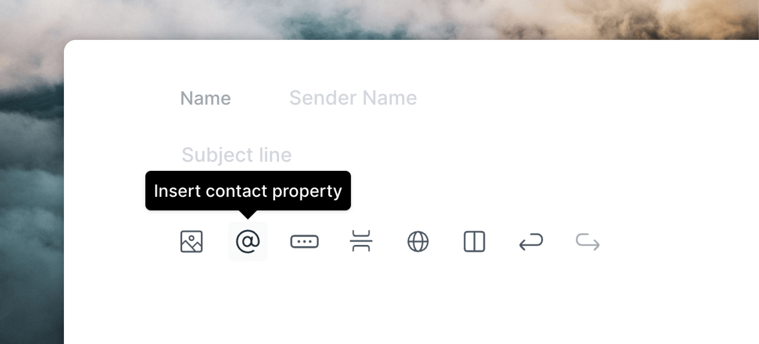The image size is (759, 344).
Task: Click the globe icon in the toolbar
Action: (418, 241)
